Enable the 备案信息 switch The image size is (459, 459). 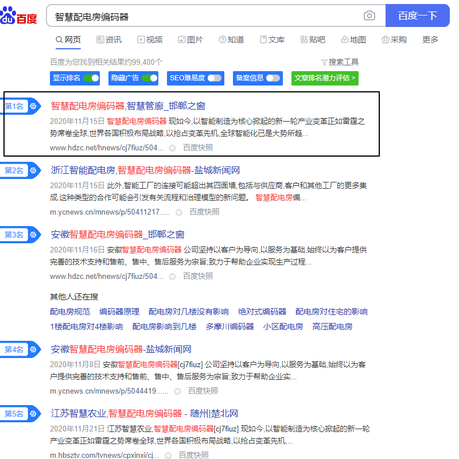click(273, 78)
